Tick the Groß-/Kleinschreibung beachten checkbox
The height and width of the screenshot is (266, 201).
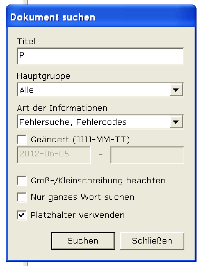coord(22,180)
